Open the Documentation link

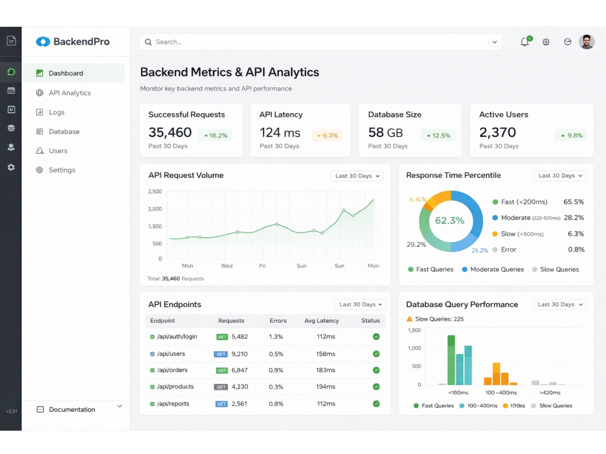pos(72,409)
